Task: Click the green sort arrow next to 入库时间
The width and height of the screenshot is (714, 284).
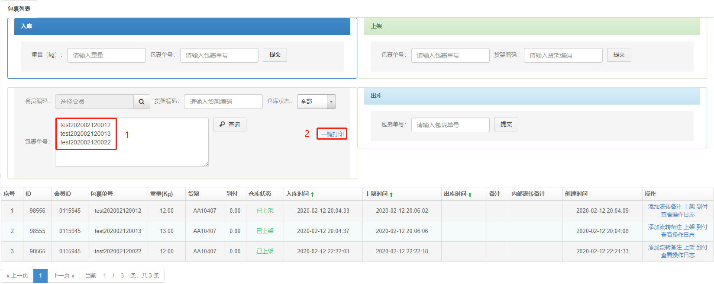Action: click(x=313, y=195)
